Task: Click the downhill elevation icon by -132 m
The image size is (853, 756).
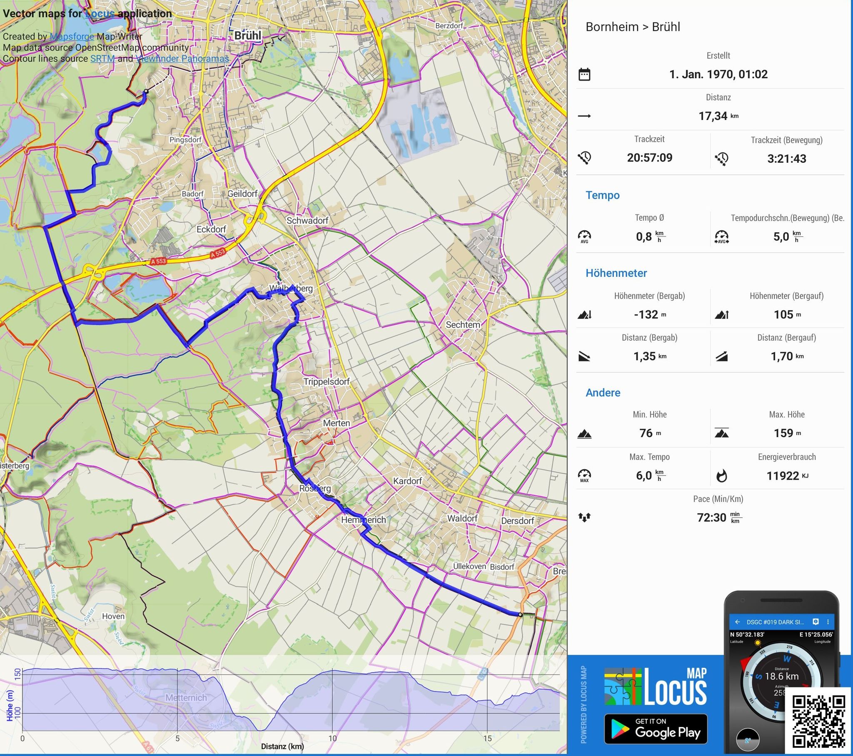Action: tap(584, 315)
